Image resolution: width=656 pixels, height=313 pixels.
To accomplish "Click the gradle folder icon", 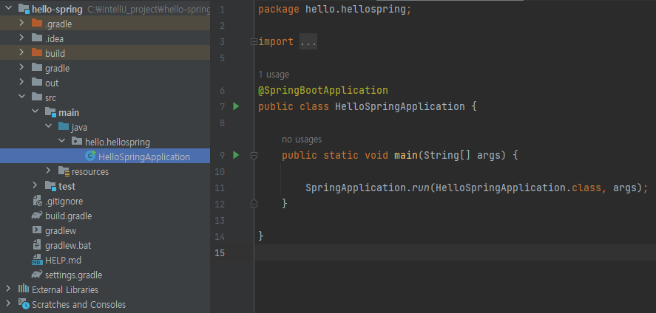I will click(37, 68).
